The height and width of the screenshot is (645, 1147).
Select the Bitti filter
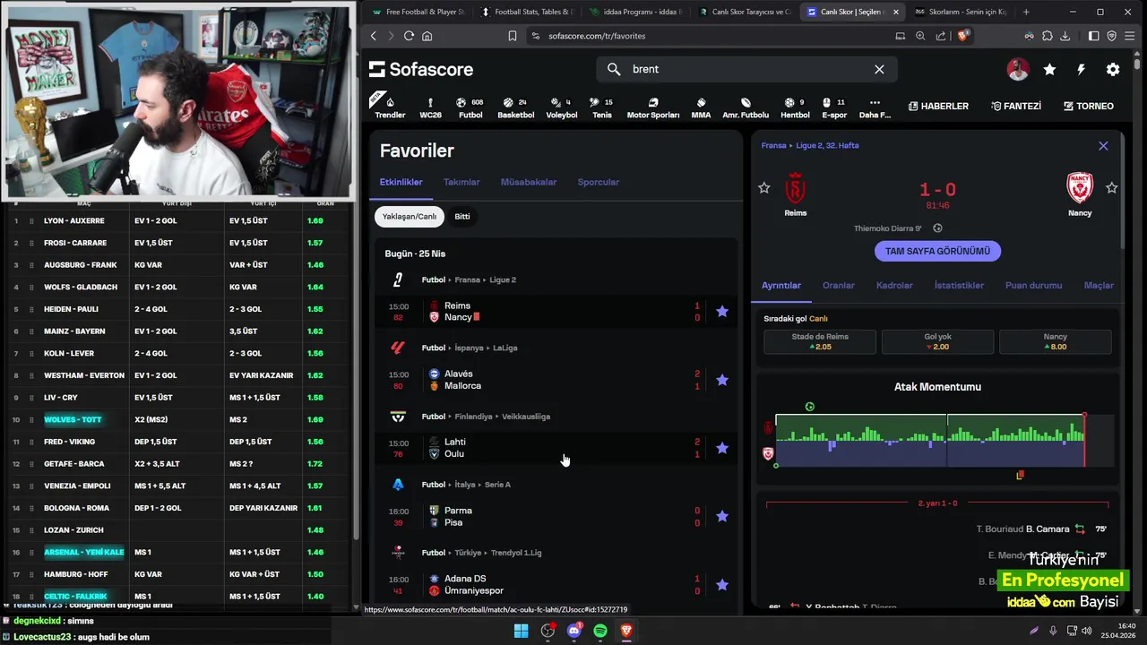point(462,216)
